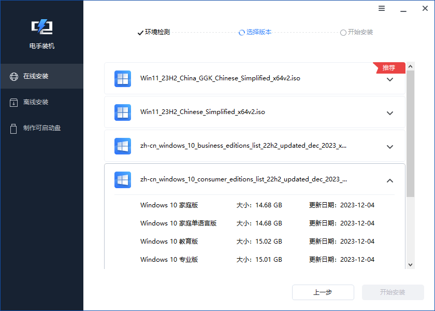Open the hamburger menu

[382, 8]
